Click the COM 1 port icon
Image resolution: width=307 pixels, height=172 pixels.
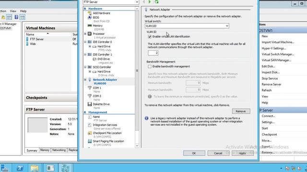click(x=90, y=88)
